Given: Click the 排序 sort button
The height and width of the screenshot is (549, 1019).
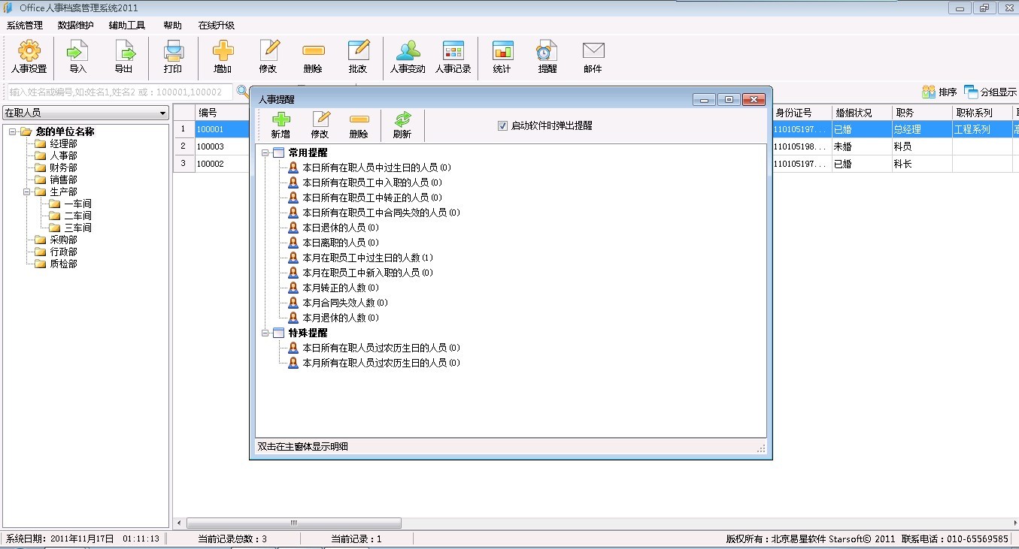Looking at the screenshot, I should coord(940,92).
